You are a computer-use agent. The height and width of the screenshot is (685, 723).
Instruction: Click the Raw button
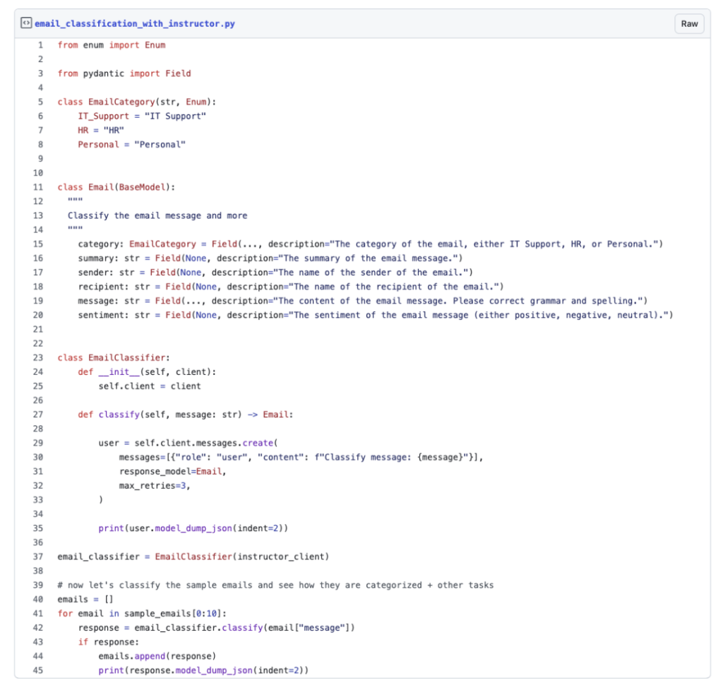coord(689,24)
